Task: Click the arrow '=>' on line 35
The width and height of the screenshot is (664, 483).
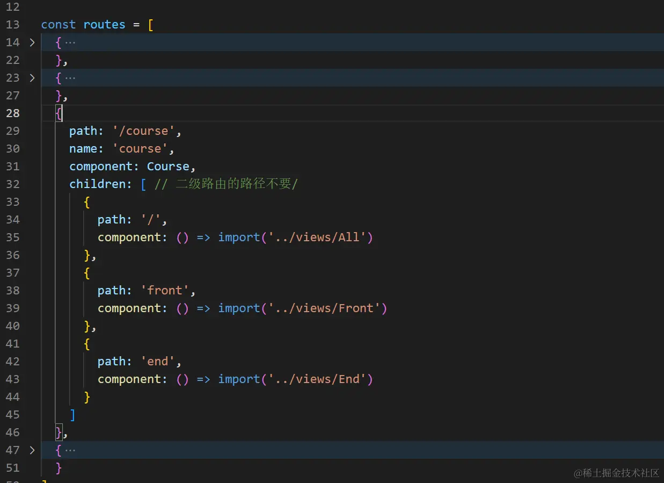Action: pyautogui.click(x=203, y=237)
